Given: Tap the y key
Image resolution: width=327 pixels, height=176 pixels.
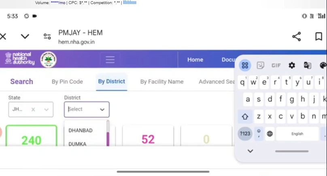Looking at the screenshot, I should point(297,82).
